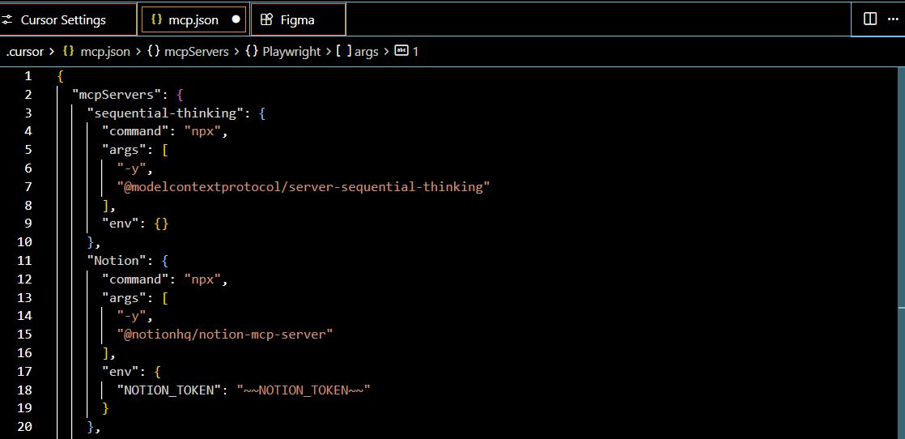905x439 pixels.
Task: Click the opening brace on line 1
Action: tap(61, 75)
